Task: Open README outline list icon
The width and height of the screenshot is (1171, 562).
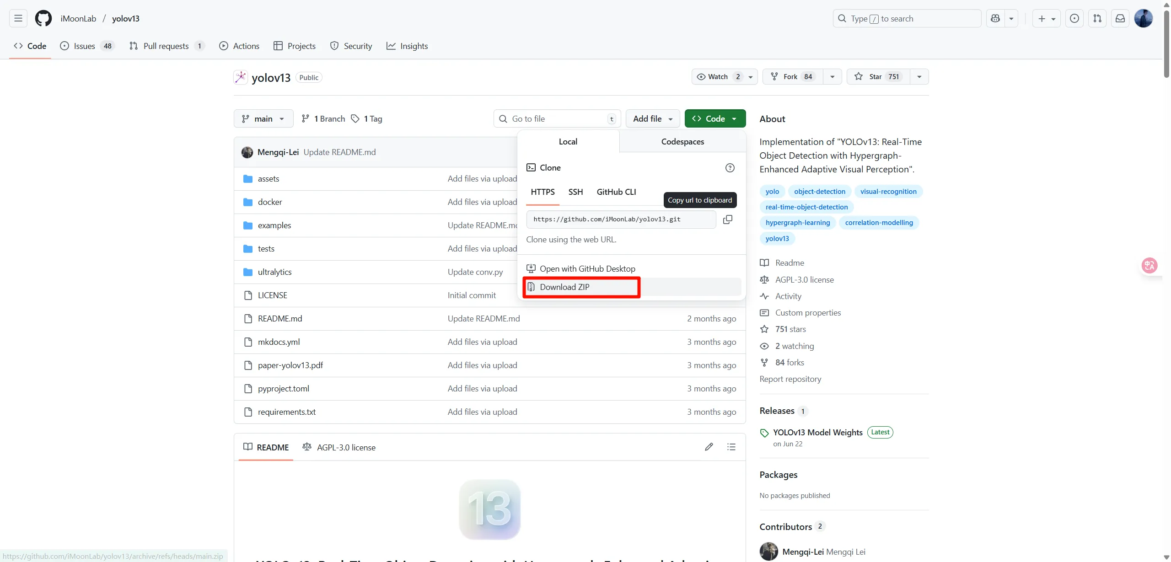Action: tap(731, 447)
